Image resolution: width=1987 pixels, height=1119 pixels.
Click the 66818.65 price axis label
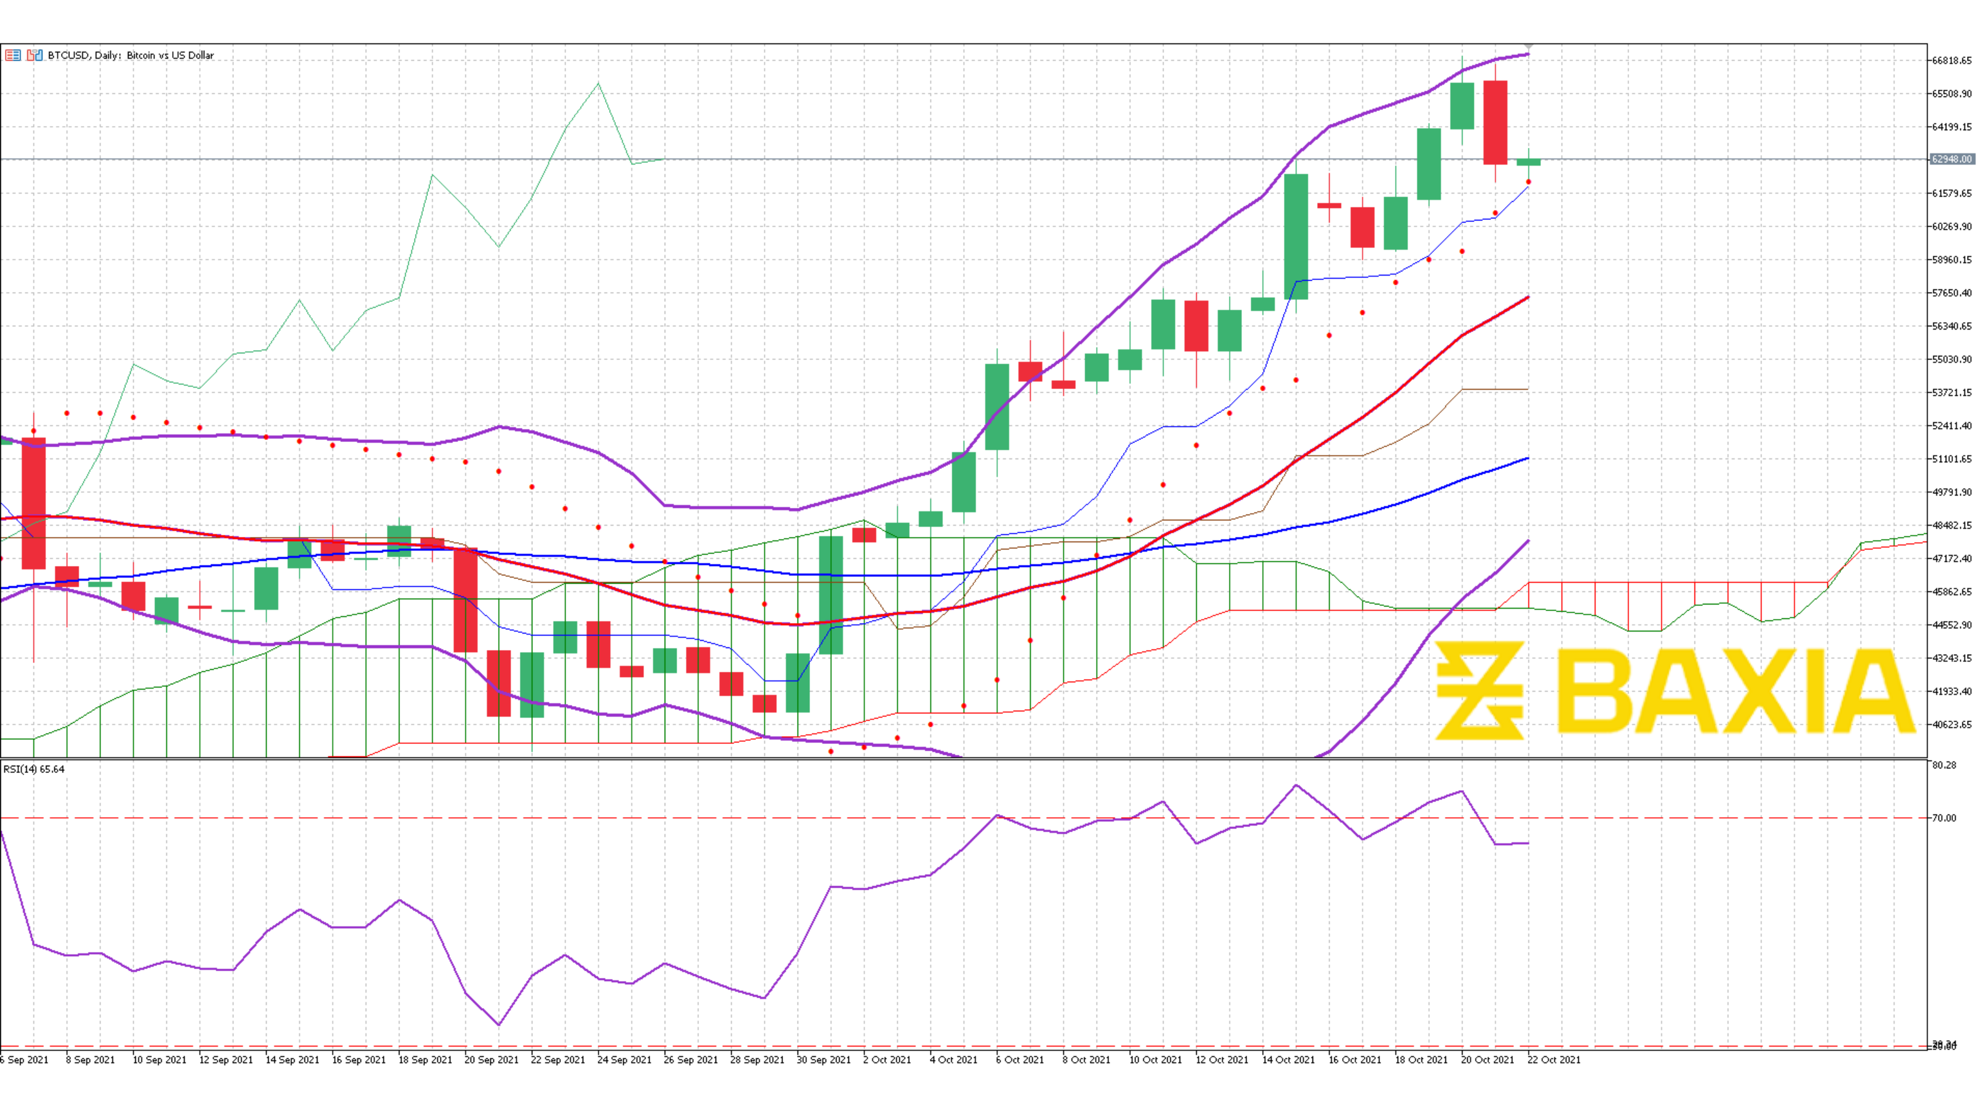coord(1951,60)
